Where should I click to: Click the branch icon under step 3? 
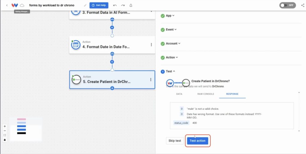pyautogui.click(x=112, y=19)
